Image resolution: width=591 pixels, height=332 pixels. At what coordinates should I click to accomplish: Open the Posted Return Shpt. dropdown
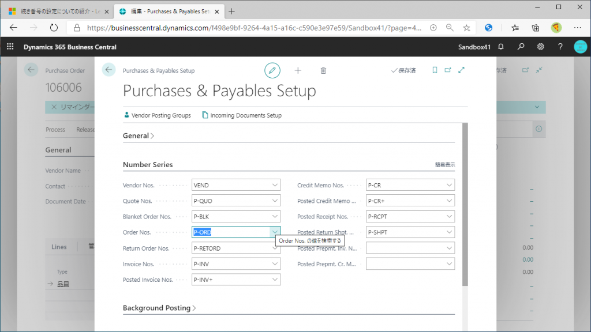point(449,232)
